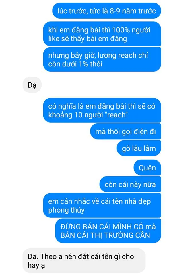
Task: Select message 'còn cái này nữa'
Action: [130, 184]
